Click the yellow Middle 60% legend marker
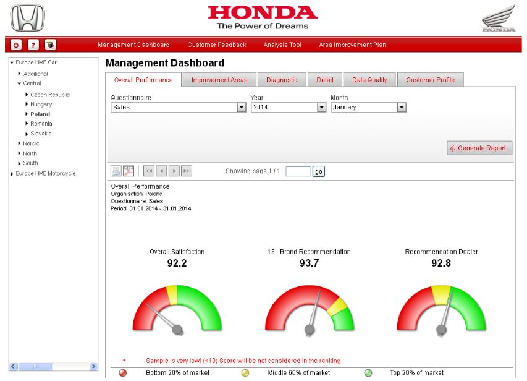 [x=245, y=373]
